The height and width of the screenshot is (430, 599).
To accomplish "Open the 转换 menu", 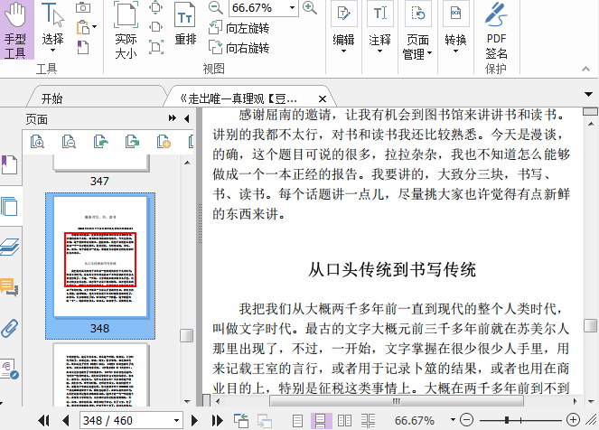I will pos(455,27).
